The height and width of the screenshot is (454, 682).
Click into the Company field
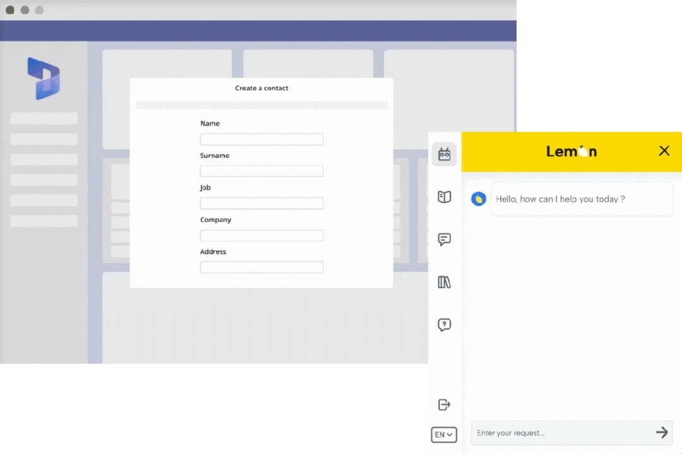pyautogui.click(x=261, y=235)
